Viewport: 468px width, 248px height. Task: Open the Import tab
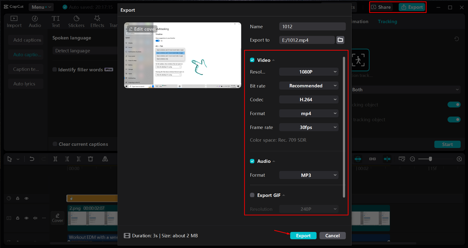(x=14, y=22)
